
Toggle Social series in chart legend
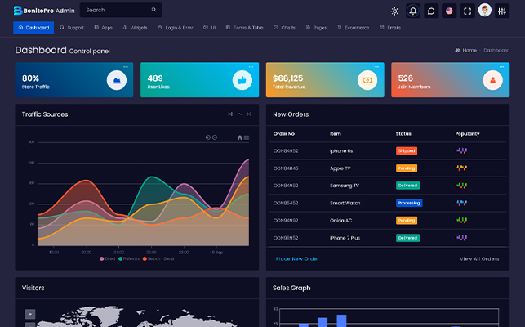point(167,258)
